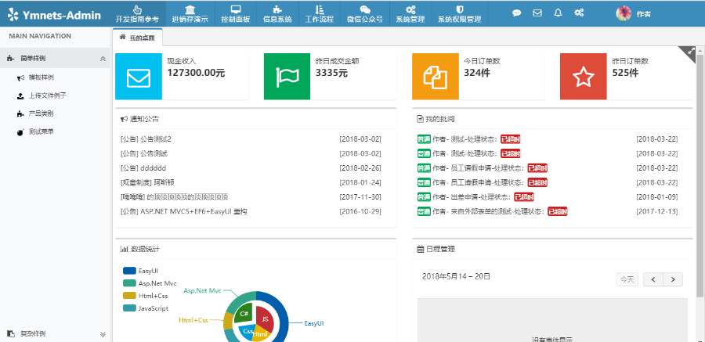Open the 作者 user name menu
Image resolution: width=705 pixels, height=342 pixels.
[643, 14]
